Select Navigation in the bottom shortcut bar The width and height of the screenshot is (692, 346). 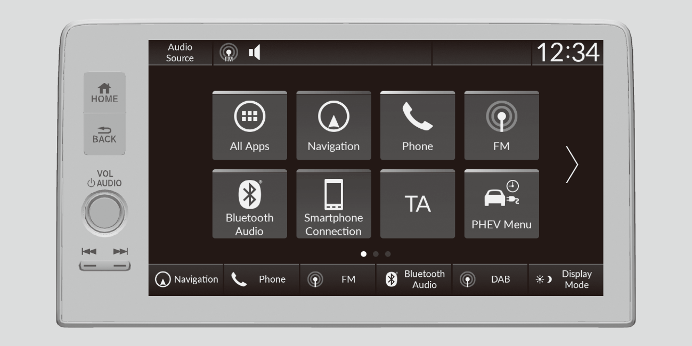(x=186, y=279)
